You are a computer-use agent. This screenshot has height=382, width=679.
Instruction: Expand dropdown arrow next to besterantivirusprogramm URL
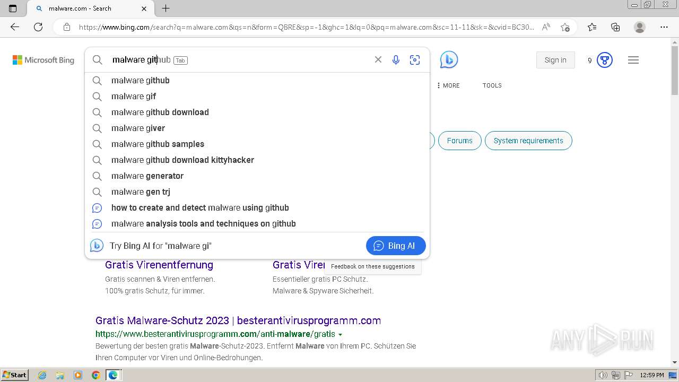(x=340, y=335)
